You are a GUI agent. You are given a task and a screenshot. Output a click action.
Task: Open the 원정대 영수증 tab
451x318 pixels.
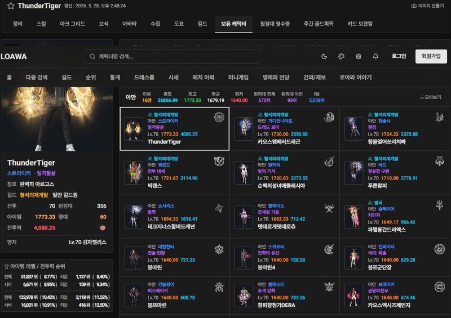[275, 24]
